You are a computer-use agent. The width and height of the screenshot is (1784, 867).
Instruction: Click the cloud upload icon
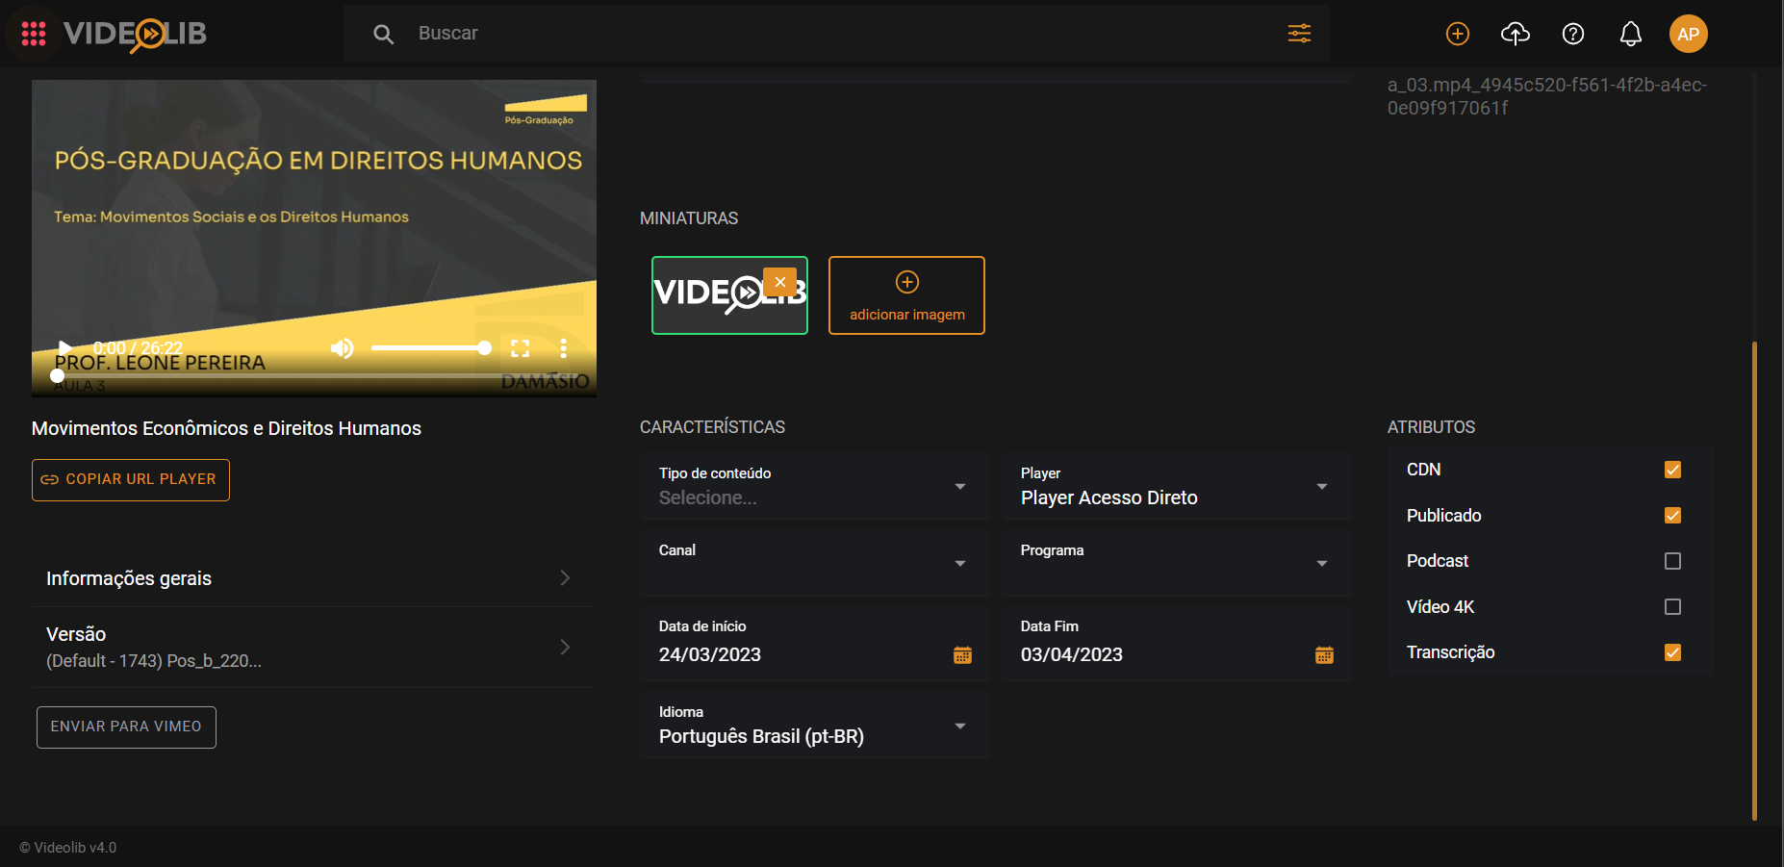pos(1516,35)
